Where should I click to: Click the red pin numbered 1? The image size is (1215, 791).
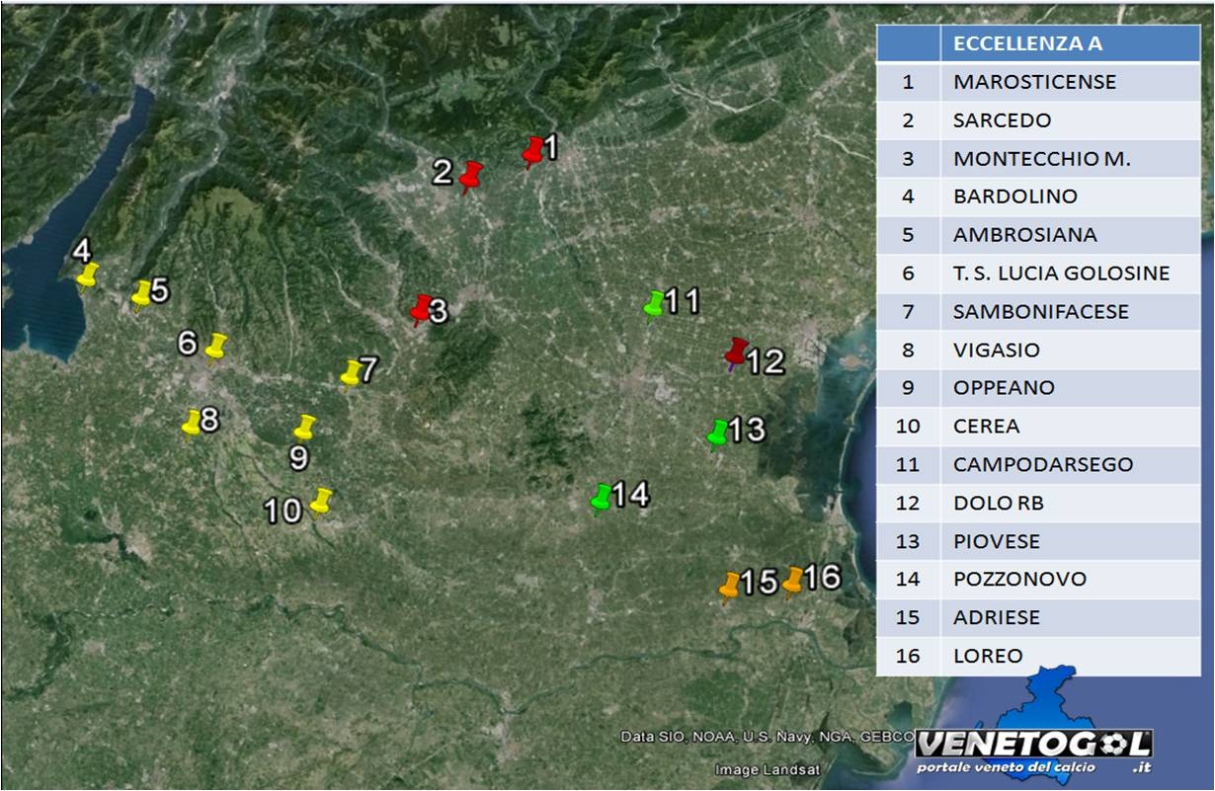[533, 150]
